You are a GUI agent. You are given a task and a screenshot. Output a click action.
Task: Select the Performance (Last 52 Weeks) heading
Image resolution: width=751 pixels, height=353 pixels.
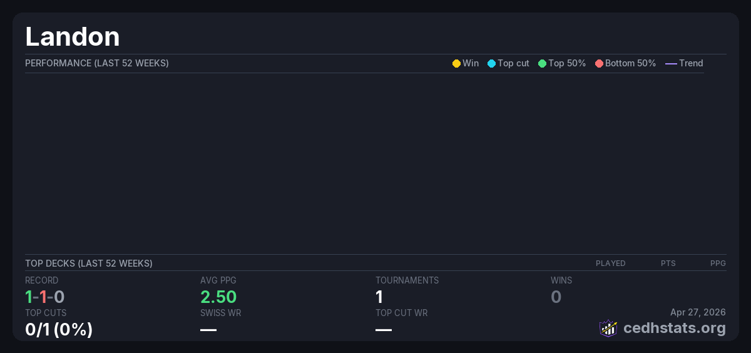tap(97, 63)
